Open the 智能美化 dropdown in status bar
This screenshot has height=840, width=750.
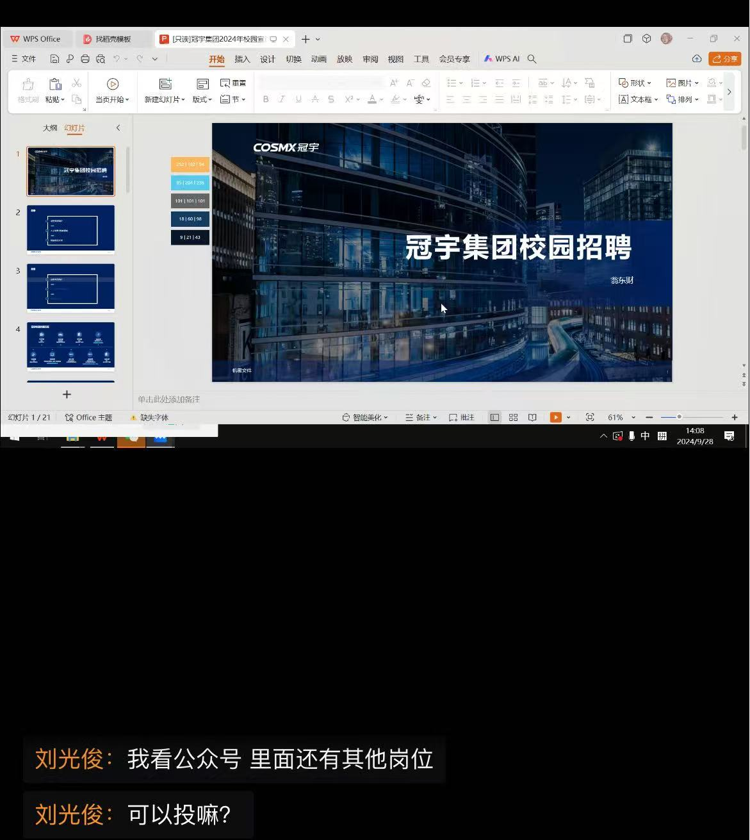point(365,417)
